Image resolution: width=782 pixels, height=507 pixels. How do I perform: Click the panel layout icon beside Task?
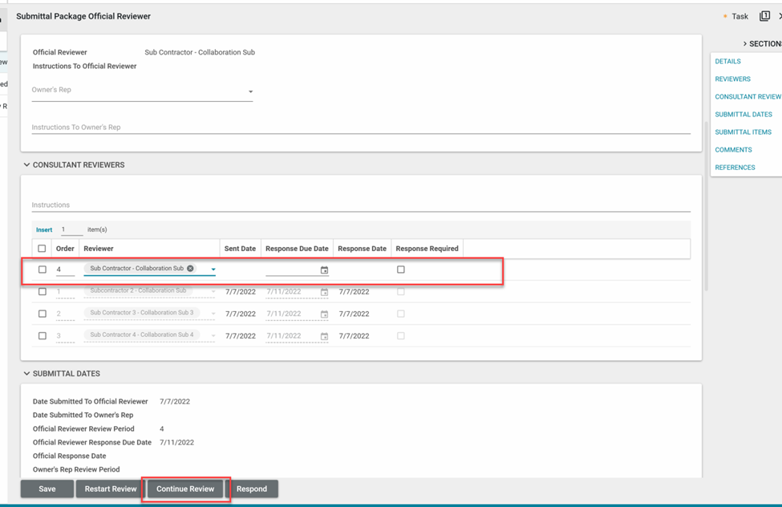[x=764, y=16]
